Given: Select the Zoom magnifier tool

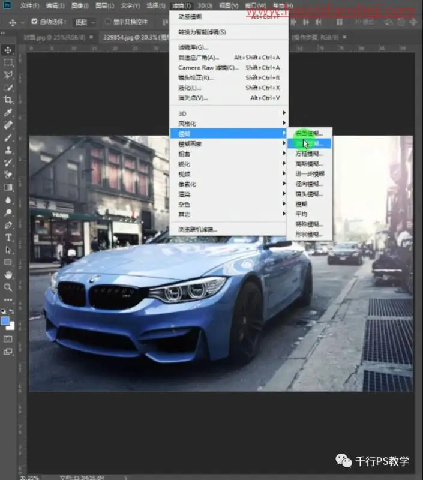Looking at the screenshot, I should tap(8, 287).
